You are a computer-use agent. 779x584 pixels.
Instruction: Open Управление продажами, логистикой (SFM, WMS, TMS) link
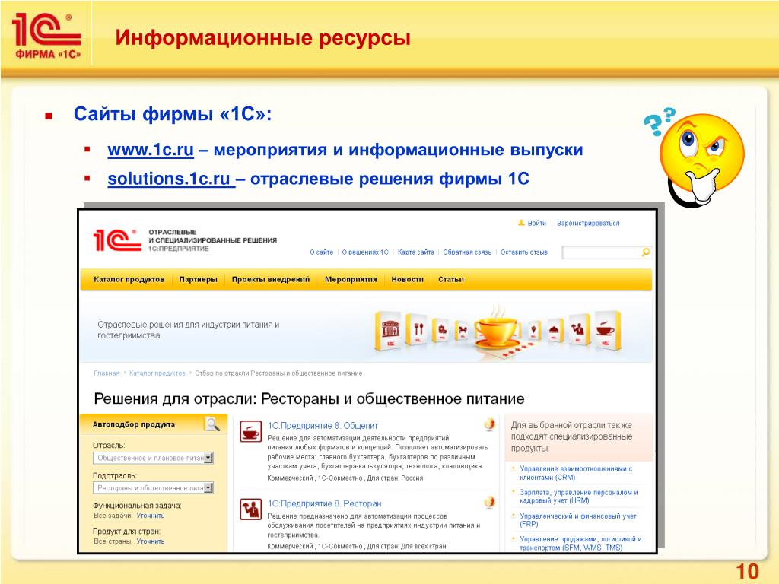(x=580, y=543)
